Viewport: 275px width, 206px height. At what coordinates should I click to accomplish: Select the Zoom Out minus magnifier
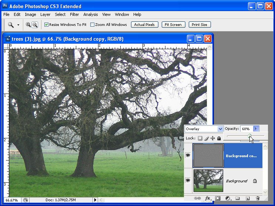pyautogui.click(x=35, y=25)
